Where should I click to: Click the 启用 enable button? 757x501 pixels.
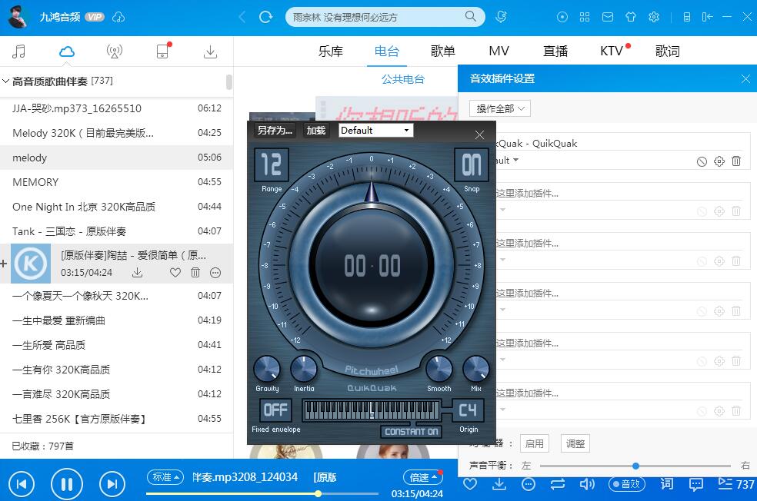coord(535,443)
